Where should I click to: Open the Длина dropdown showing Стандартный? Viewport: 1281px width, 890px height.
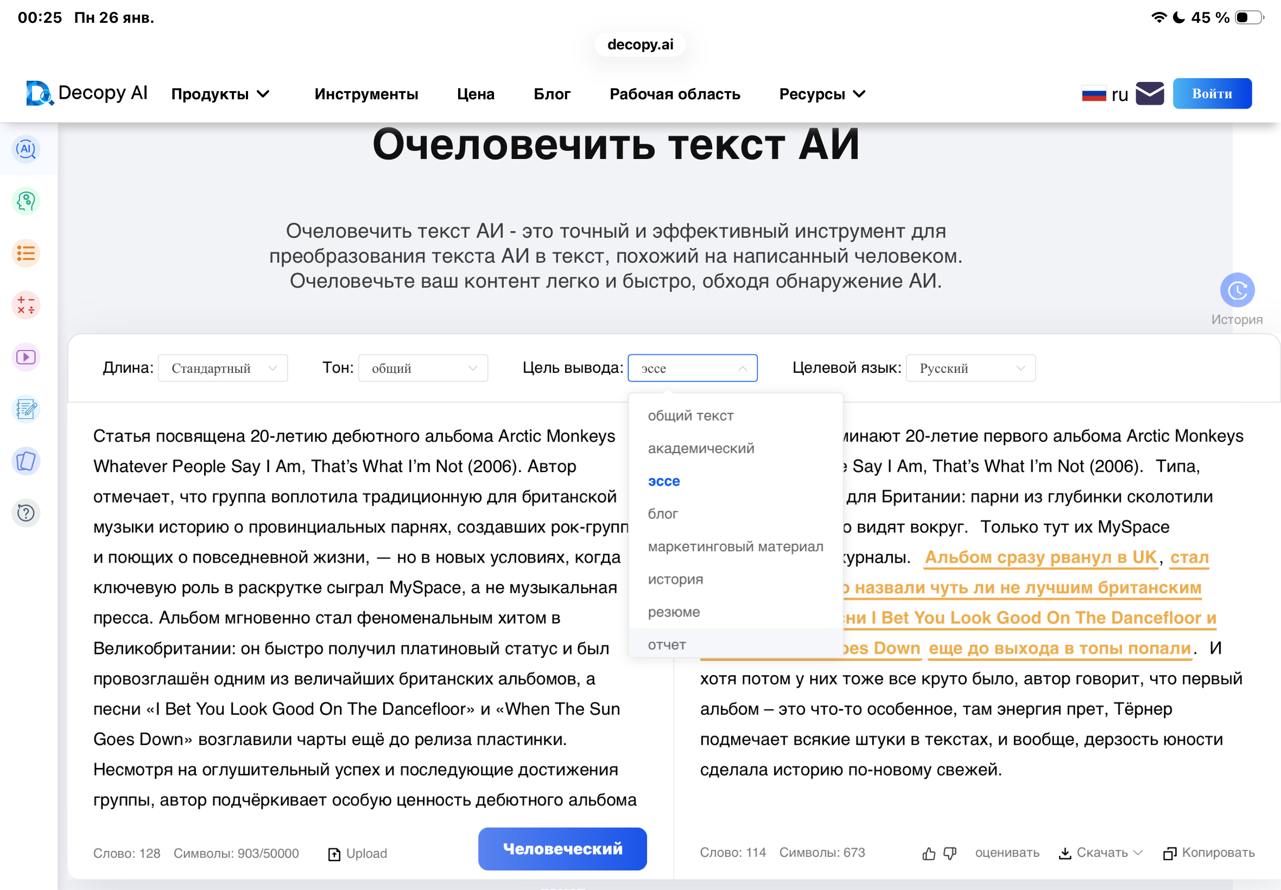[223, 368]
